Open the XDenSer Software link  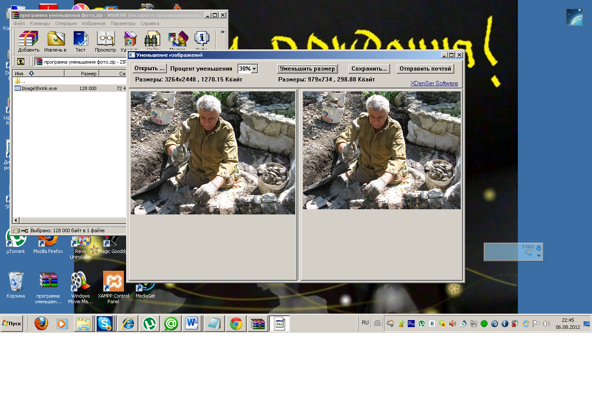coord(434,83)
